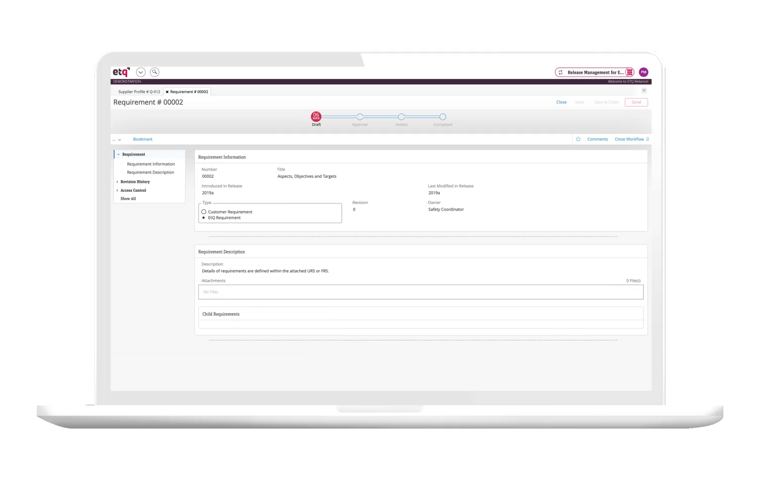Click the ETQ logo in the header
This screenshot has width=757, height=480.
point(121,72)
